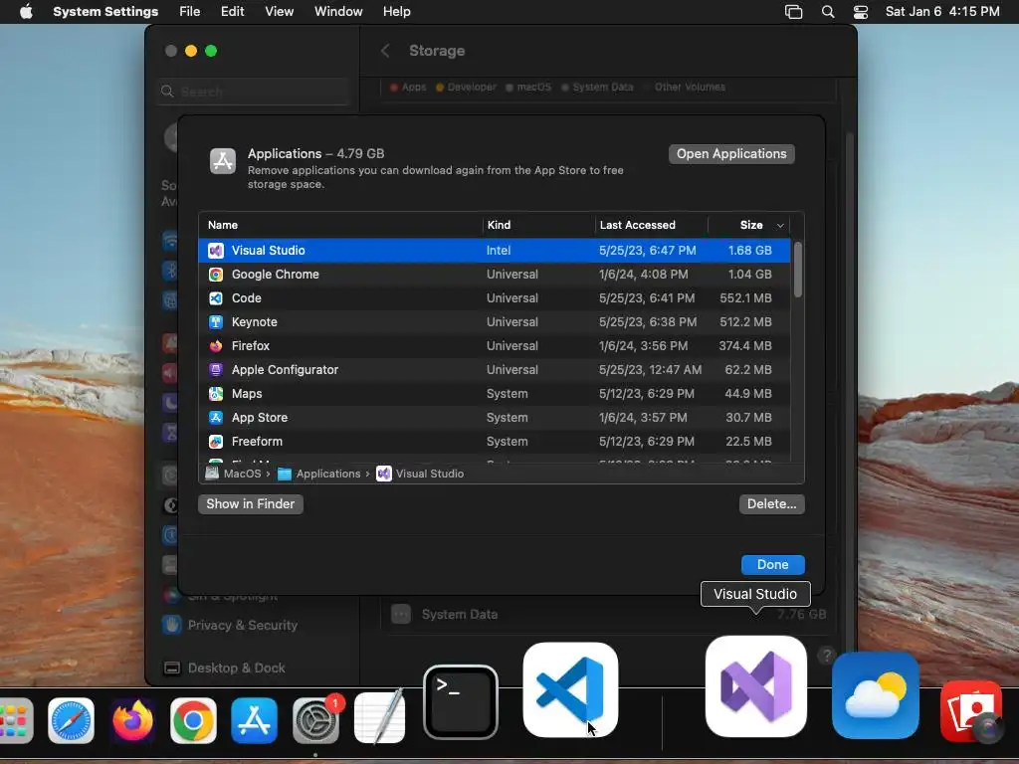Viewport: 1019px width, 764px height.
Task: Click the Stage Manager menu bar icon
Action: click(793, 12)
